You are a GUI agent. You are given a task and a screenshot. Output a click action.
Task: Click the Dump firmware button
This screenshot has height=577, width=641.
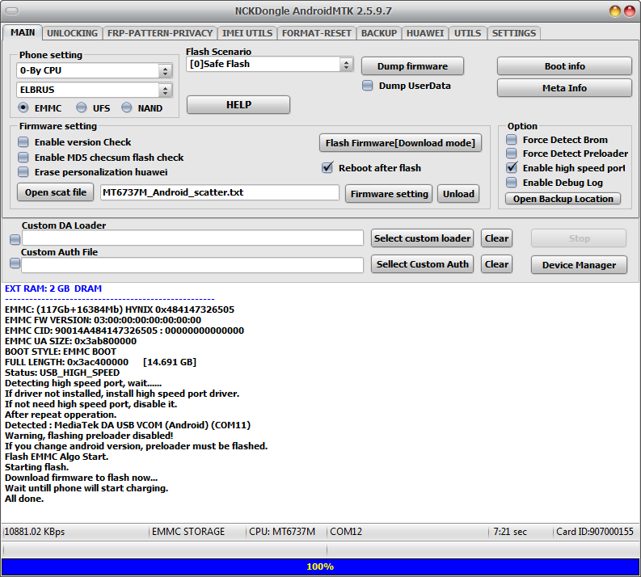pyautogui.click(x=412, y=66)
